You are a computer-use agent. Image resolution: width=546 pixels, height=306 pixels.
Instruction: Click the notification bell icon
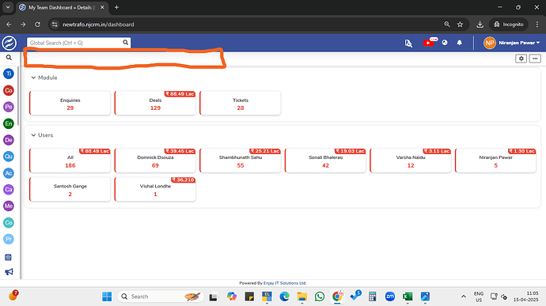[459, 43]
